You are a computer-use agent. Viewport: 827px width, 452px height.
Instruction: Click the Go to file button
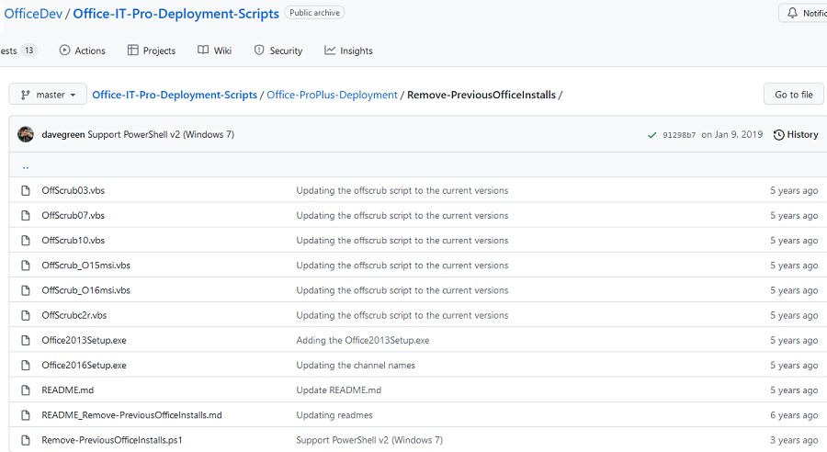coord(793,95)
